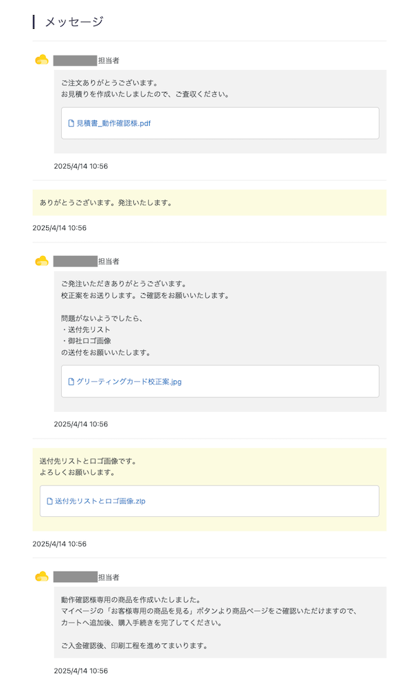The width and height of the screenshot is (412, 681).
Task: Click the text ご入金確認後、印刷工程を進めてまいります。
Action: click(135, 646)
